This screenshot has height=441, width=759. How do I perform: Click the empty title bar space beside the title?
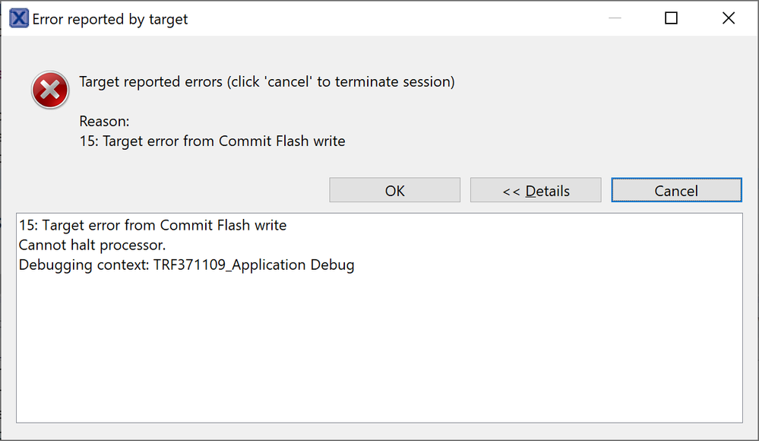(x=380, y=19)
